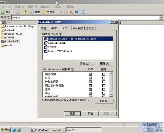164x133 pixels.
Task: Switch to C:\ taskbar window button
Action: point(84,130)
